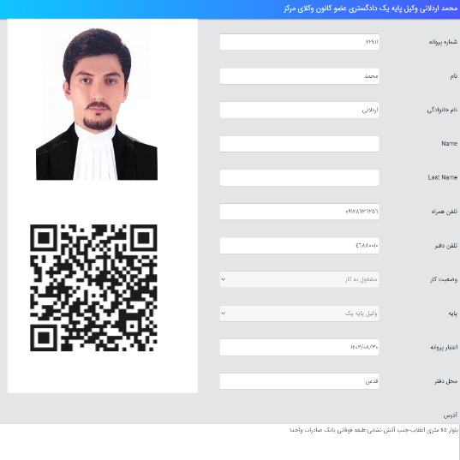Click inside the آدرس address text area
This screenshot has height=460, width=460.
[230, 441]
